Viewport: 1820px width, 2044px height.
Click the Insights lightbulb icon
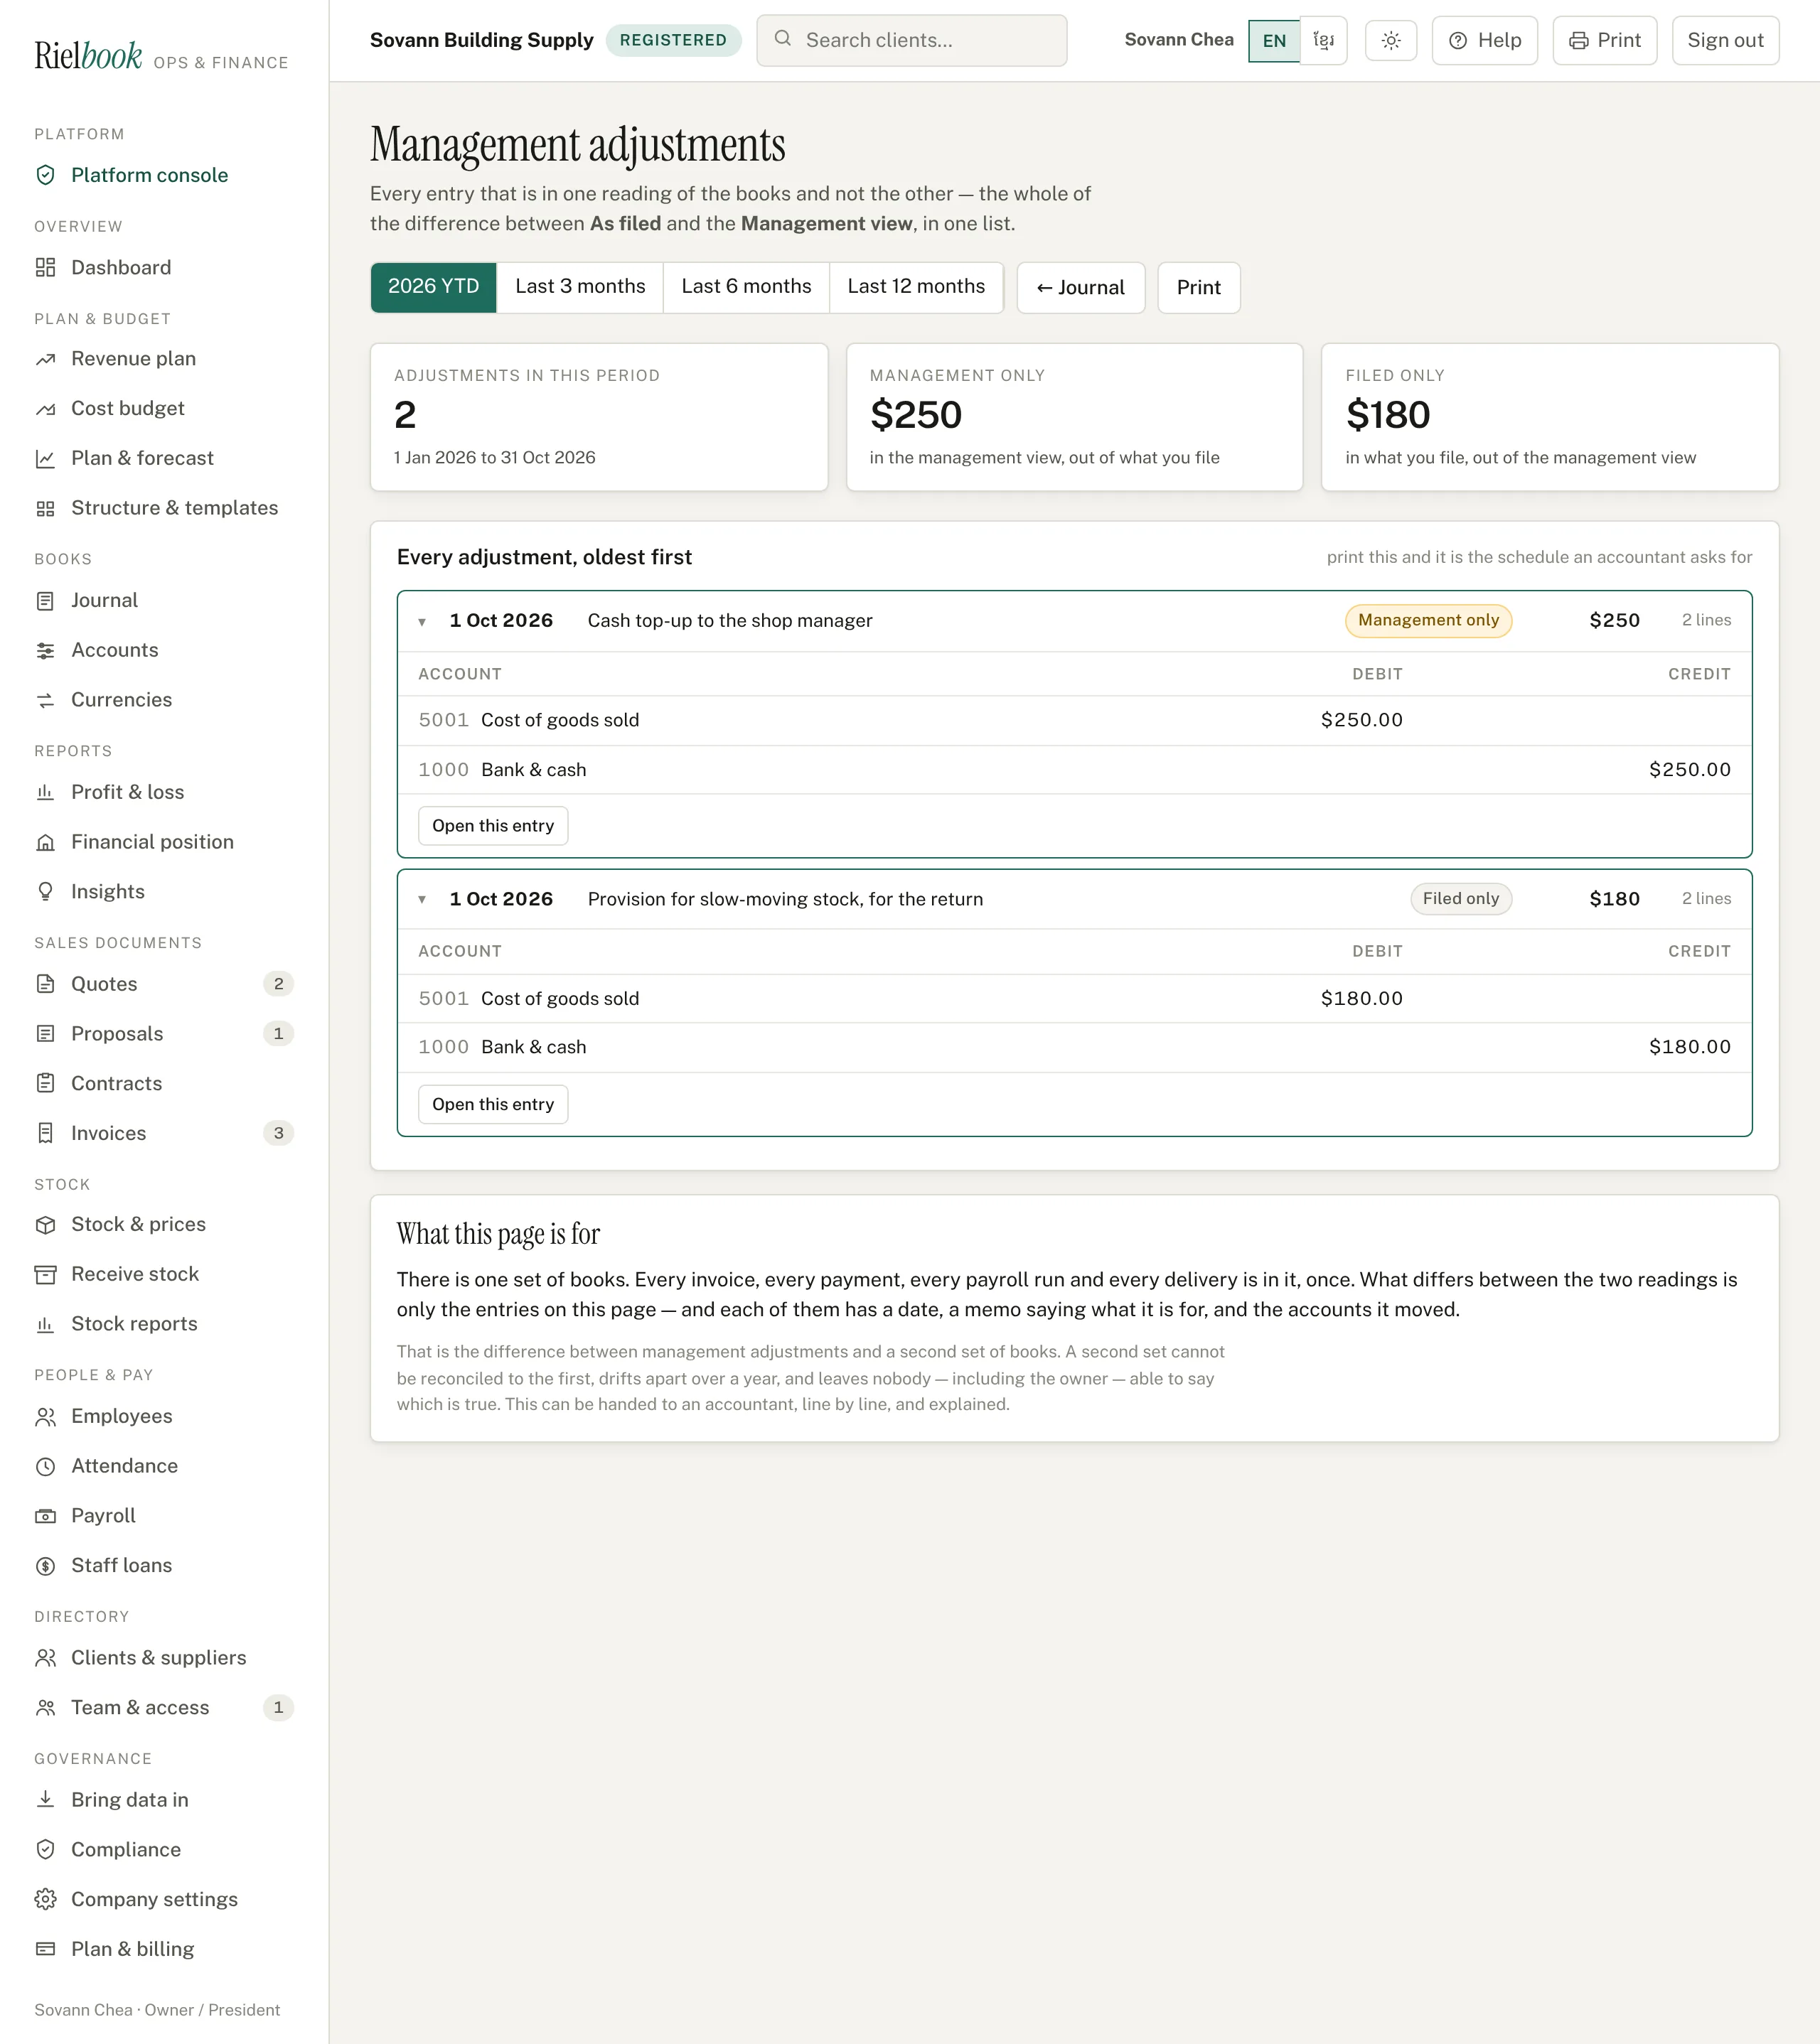click(45, 891)
